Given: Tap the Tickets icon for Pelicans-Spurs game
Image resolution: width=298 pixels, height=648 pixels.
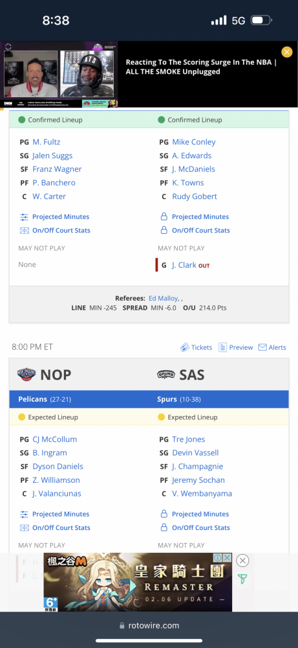Looking at the screenshot, I should [x=185, y=347].
